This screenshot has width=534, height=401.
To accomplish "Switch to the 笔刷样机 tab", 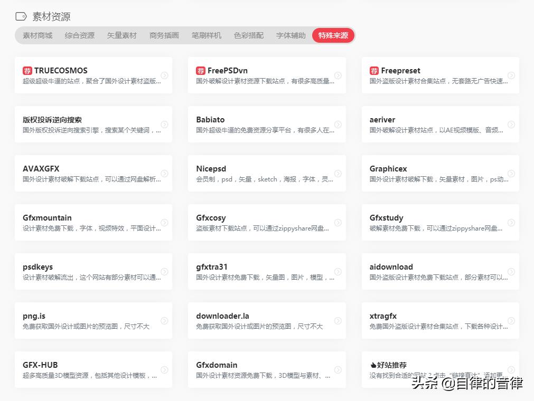I will (x=206, y=36).
